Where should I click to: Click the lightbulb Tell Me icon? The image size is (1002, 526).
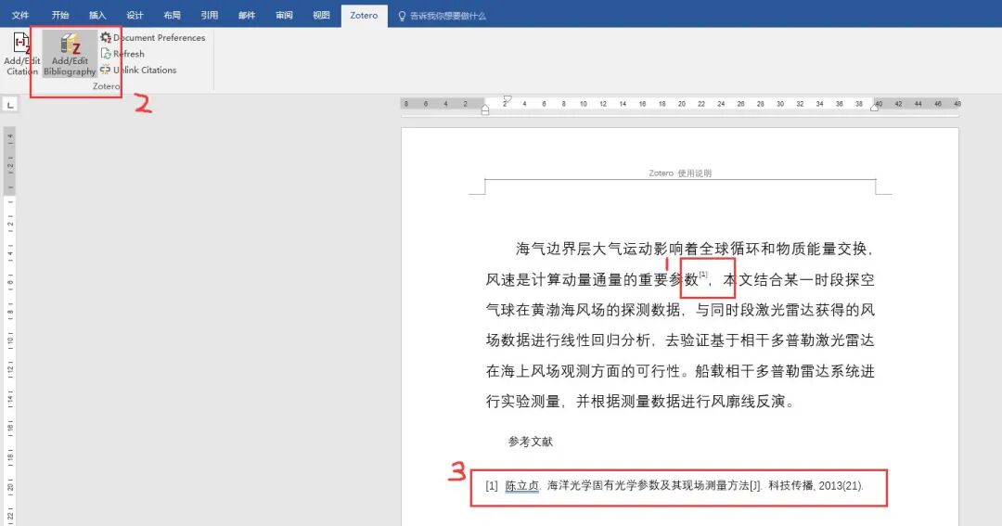402,16
